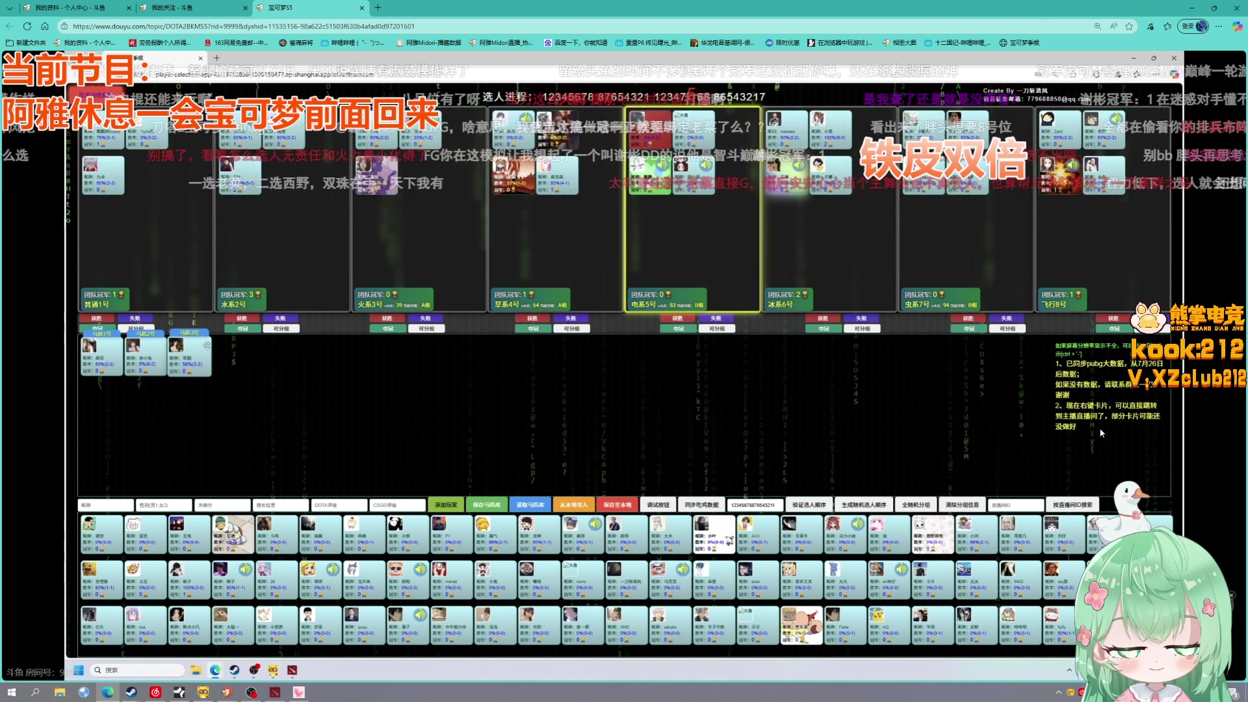This screenshot has height=702, width=1248.
Task: Open a new tab in the inner player-select window
Action: pyautogui.click(x=217, y=58)
